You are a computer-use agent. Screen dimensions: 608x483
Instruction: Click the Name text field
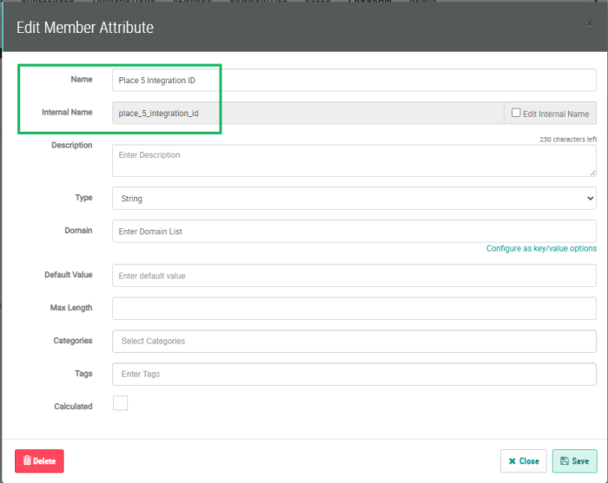tap(354, 81)
